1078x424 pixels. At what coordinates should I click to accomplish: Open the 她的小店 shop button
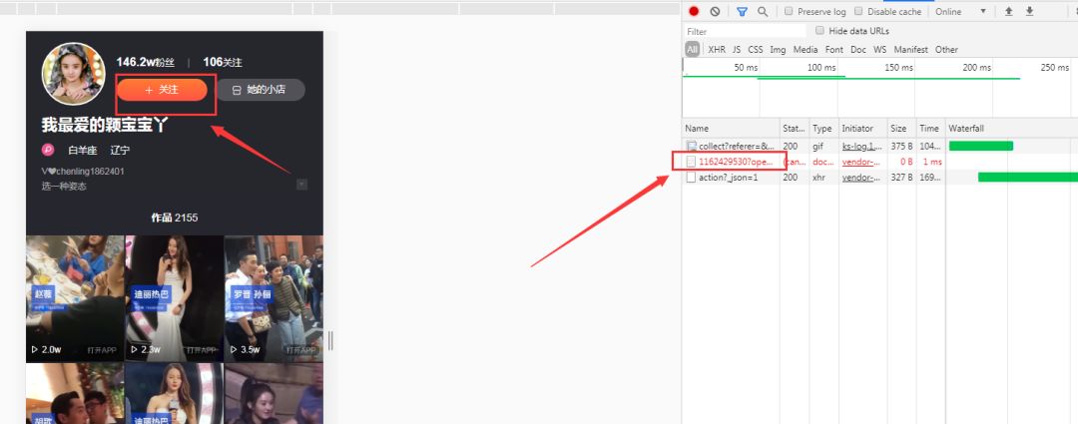click(261, 90)
